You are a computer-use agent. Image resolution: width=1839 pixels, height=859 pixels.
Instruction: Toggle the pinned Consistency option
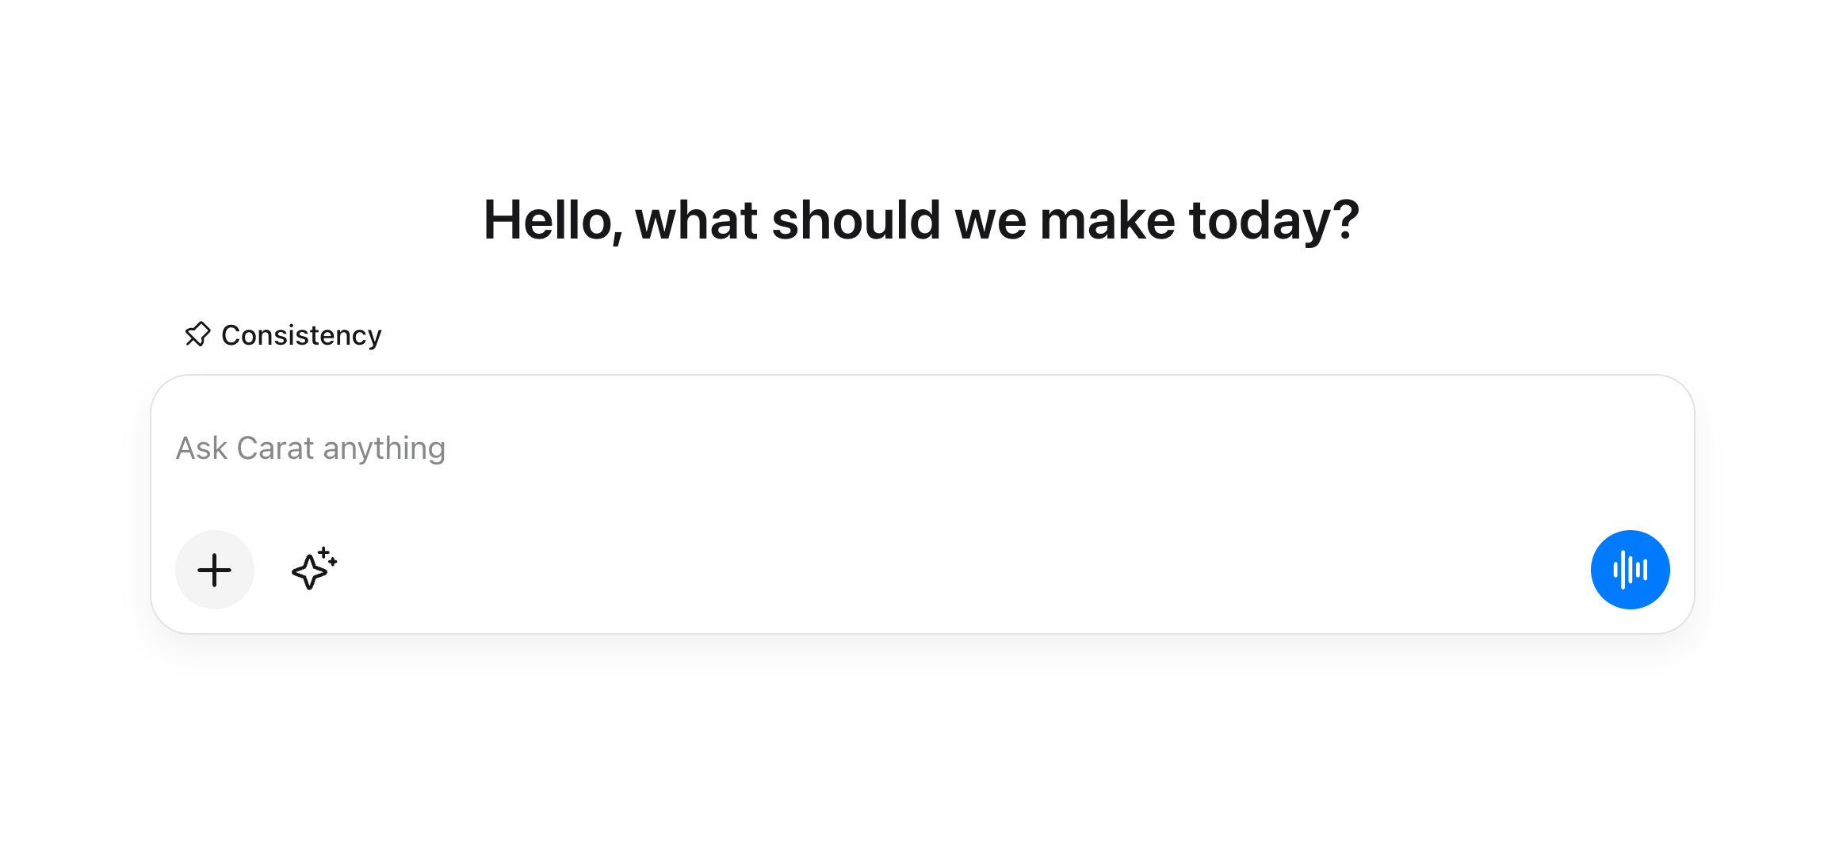282,335
